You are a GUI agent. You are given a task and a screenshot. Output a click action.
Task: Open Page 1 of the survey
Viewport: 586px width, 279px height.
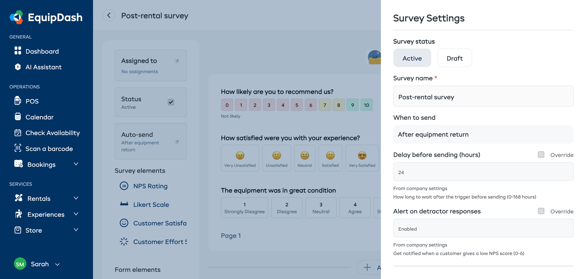(x=231, y=235)
